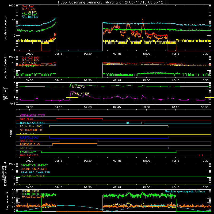Click the C level tick on GOES-12 axis

(x=14, y=83)
